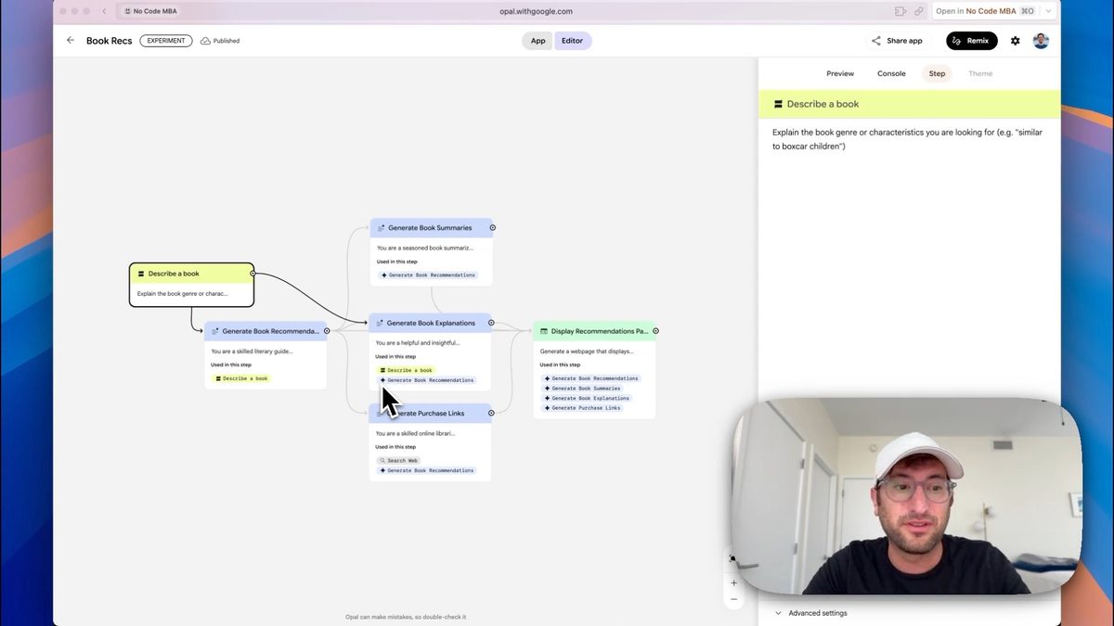Expand Advanced settings section
The image size is (1114, 626).
(x=810, y=613)
